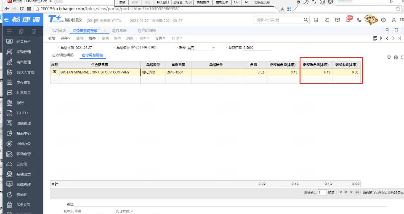Screen dimensions: 404x214
Task: Click the product search input box
Action: [278, 20]
